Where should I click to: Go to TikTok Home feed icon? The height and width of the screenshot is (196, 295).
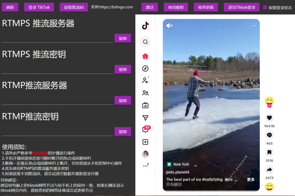(x=145, y=56)
